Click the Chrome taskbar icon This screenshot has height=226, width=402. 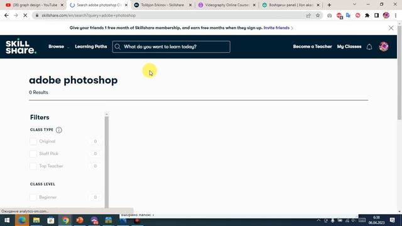(65, 220)
